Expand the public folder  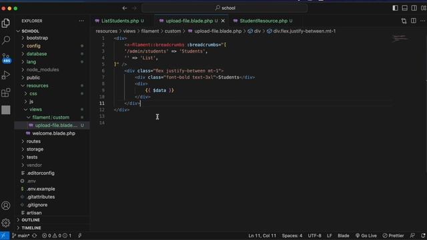point(52,77)
